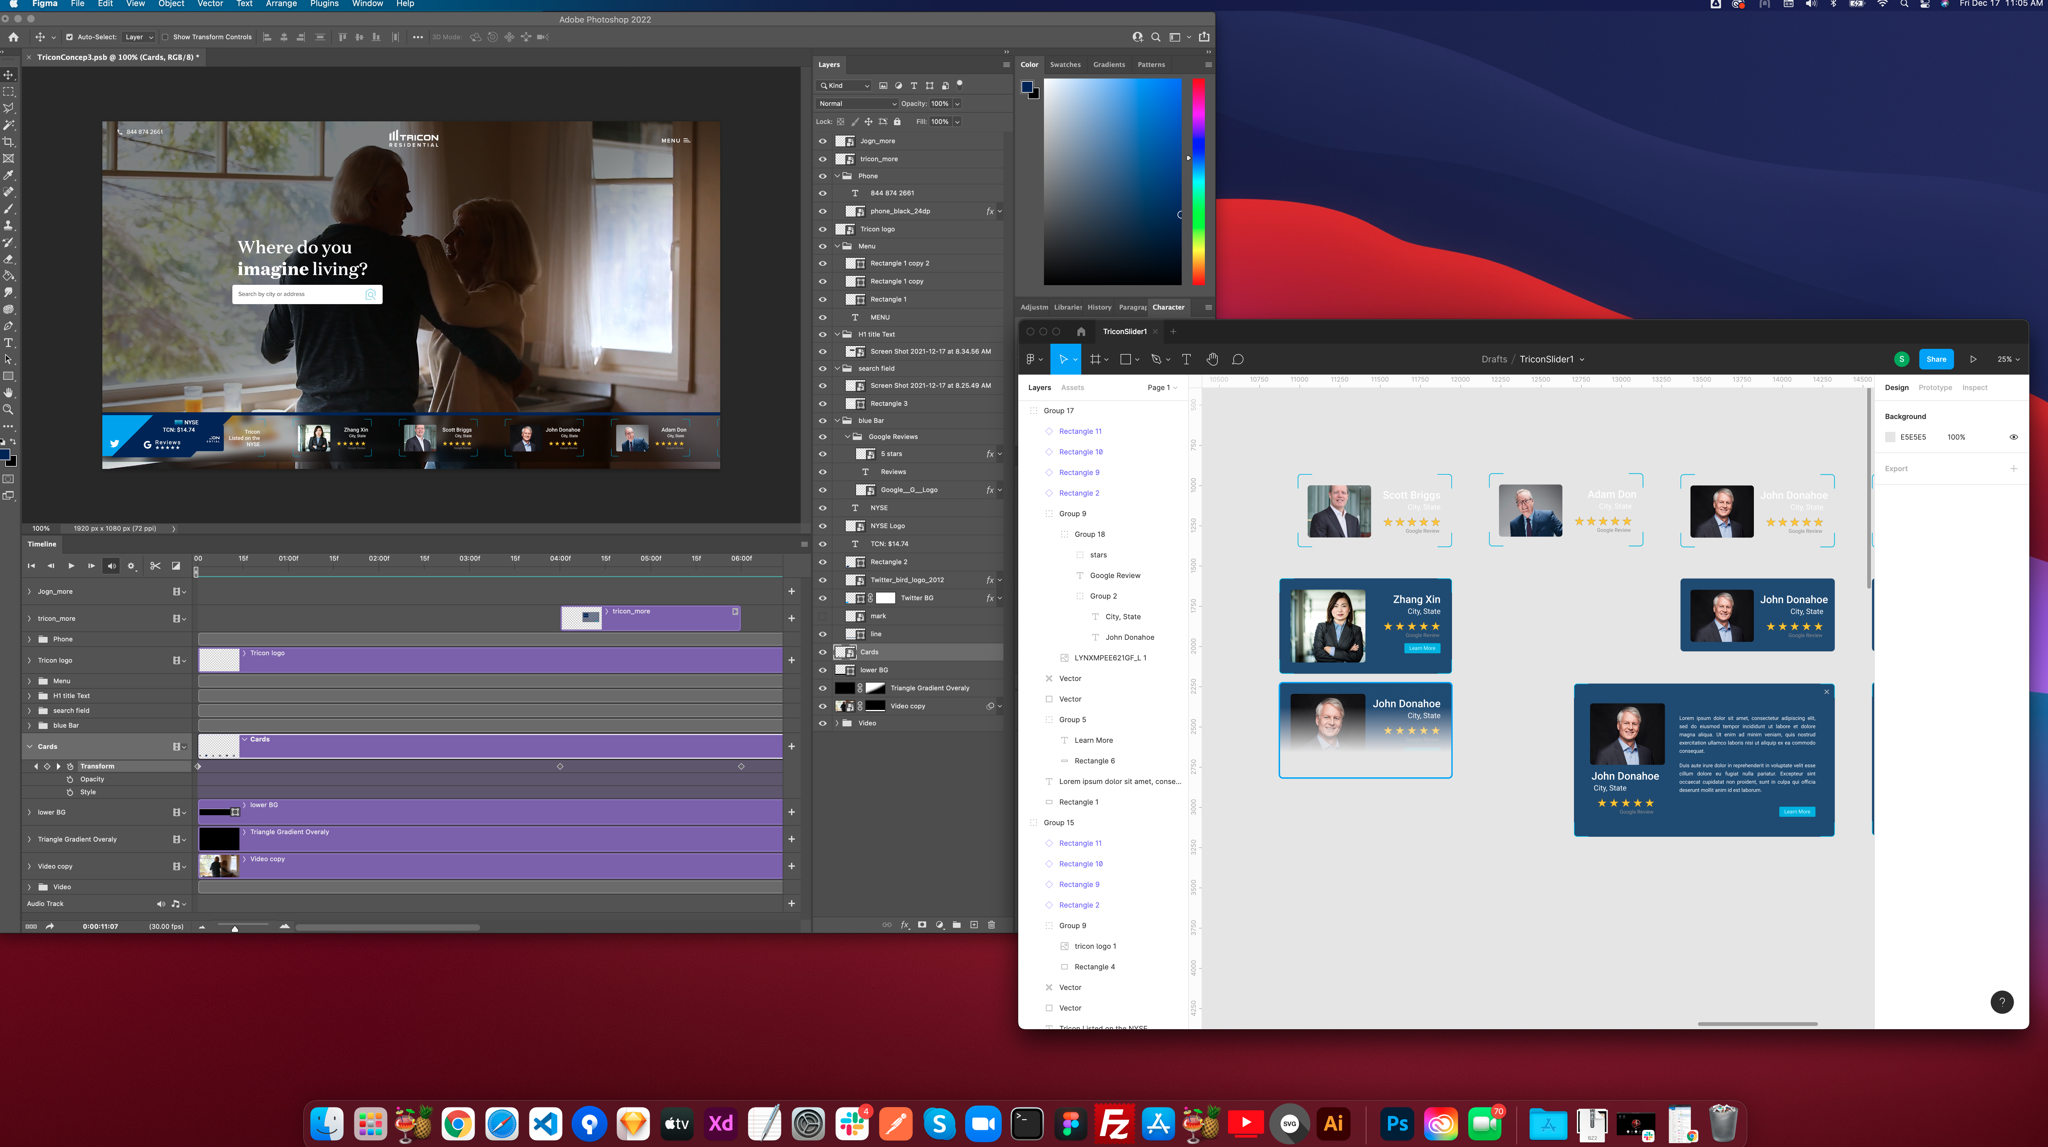The width and height of the screenshot is (2048, 1147).
Task: Select the Brush tool in Photoshop
Action: (x=9, y=209)
